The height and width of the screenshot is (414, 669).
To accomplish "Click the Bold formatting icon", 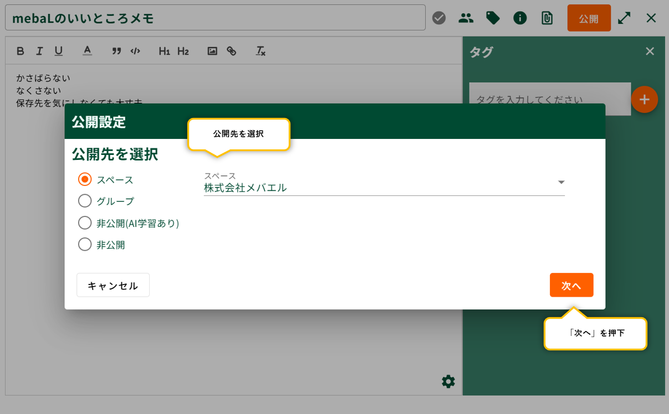I will (21, 51).
